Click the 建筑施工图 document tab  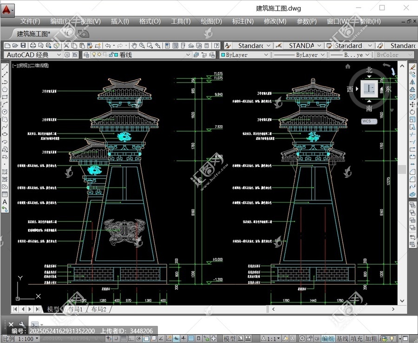[33, 34]
